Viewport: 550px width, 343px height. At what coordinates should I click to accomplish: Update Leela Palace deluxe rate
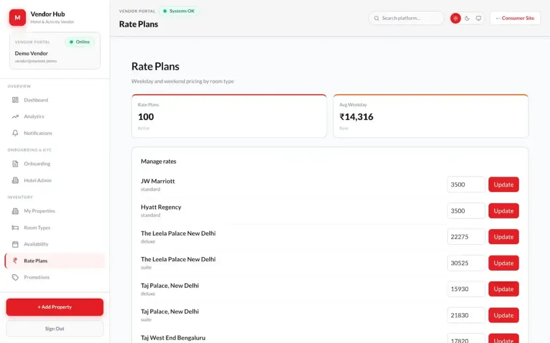(x=503, y=237)
